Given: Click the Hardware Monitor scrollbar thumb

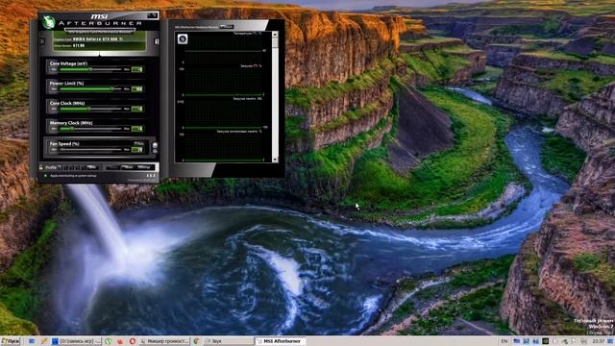Looking at the screenshot, I should click(x=275, y=42).
